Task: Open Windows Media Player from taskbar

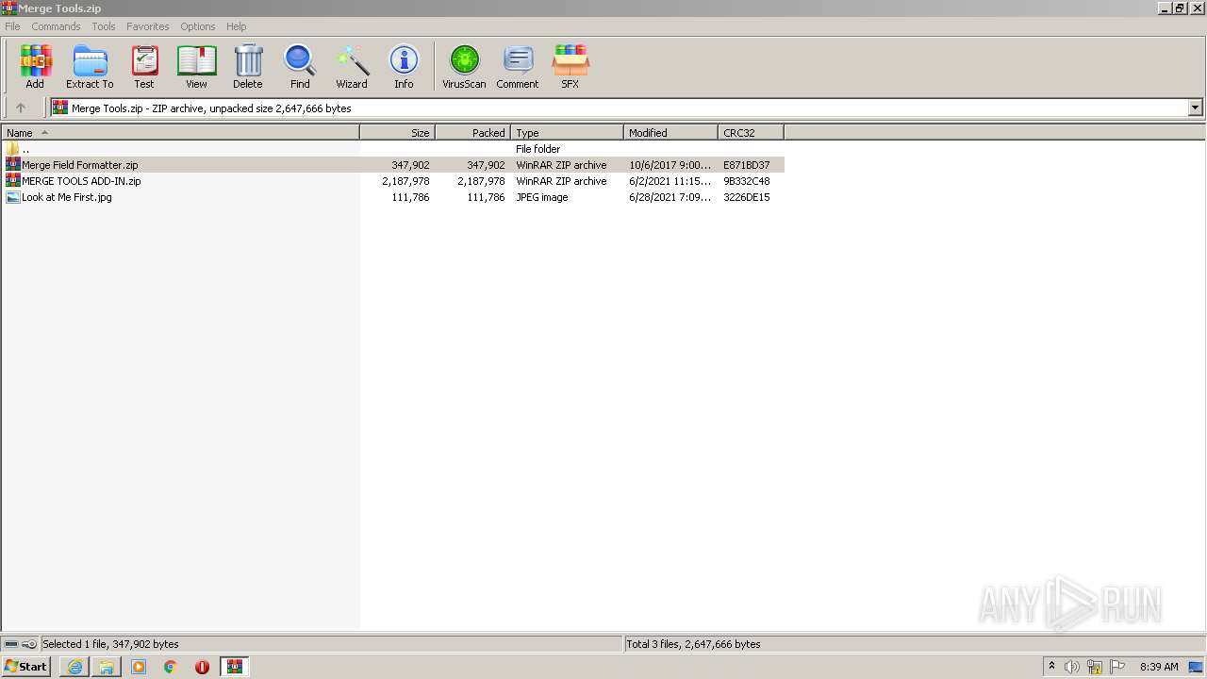Action: 139,667
